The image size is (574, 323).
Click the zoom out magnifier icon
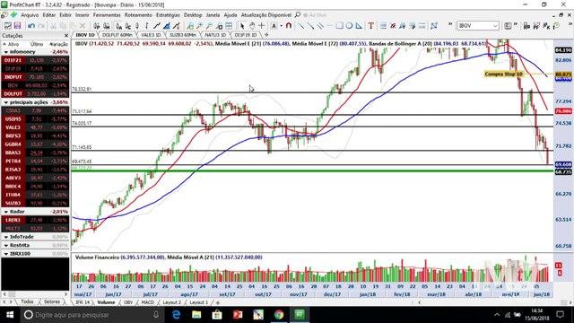pos(209,26)
